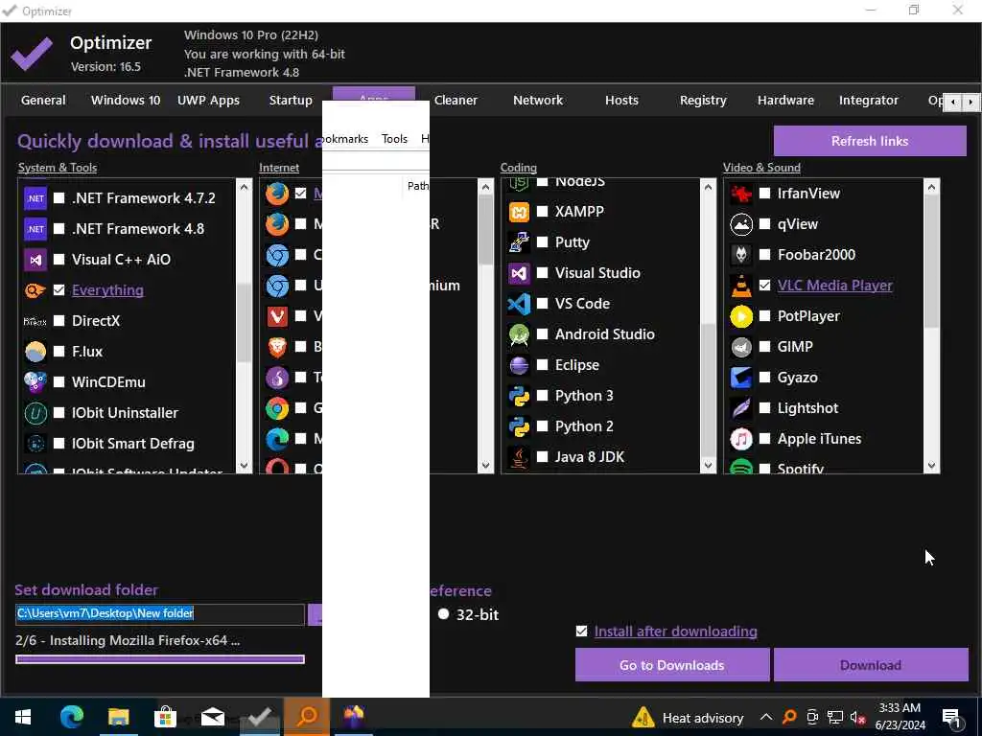Switch to the Startup tab
982x736 pixels.
pyautogui.click(x=291, y=101)
